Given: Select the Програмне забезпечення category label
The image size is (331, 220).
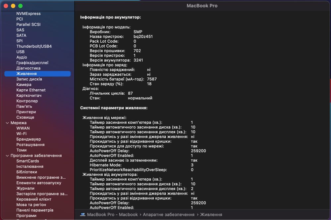Looking at the screenshot, I should tap(36, 156).
